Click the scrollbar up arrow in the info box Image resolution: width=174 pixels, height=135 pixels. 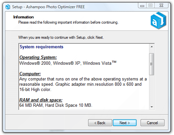click(152, 47)
